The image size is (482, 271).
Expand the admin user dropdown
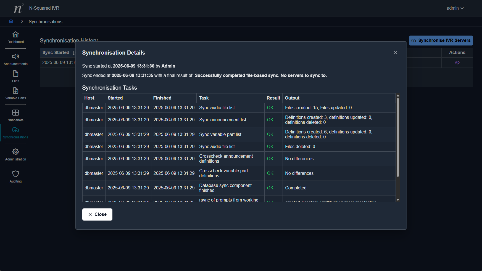[x=455, y=8]
